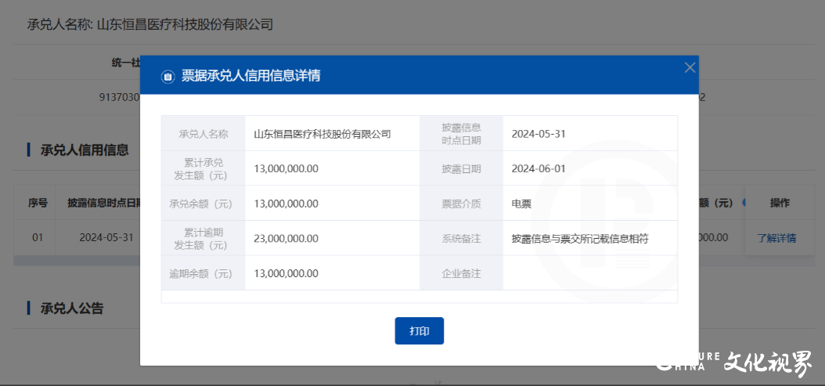This screenshot has height=386, width=825.
Task: Click the 2024-05-31 cell in background table row
Action: pyautogui.click(x=106, y=237)
